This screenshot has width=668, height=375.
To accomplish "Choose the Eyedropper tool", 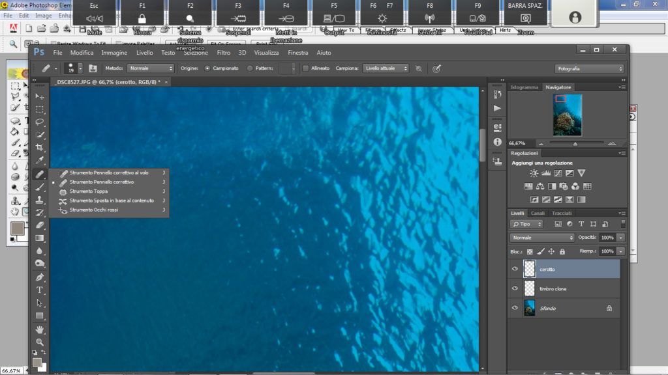I will (x=40, y=161).
